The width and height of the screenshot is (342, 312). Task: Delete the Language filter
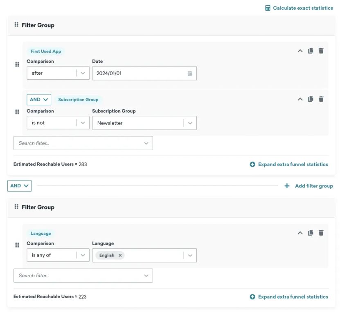(x=321, y=233)
